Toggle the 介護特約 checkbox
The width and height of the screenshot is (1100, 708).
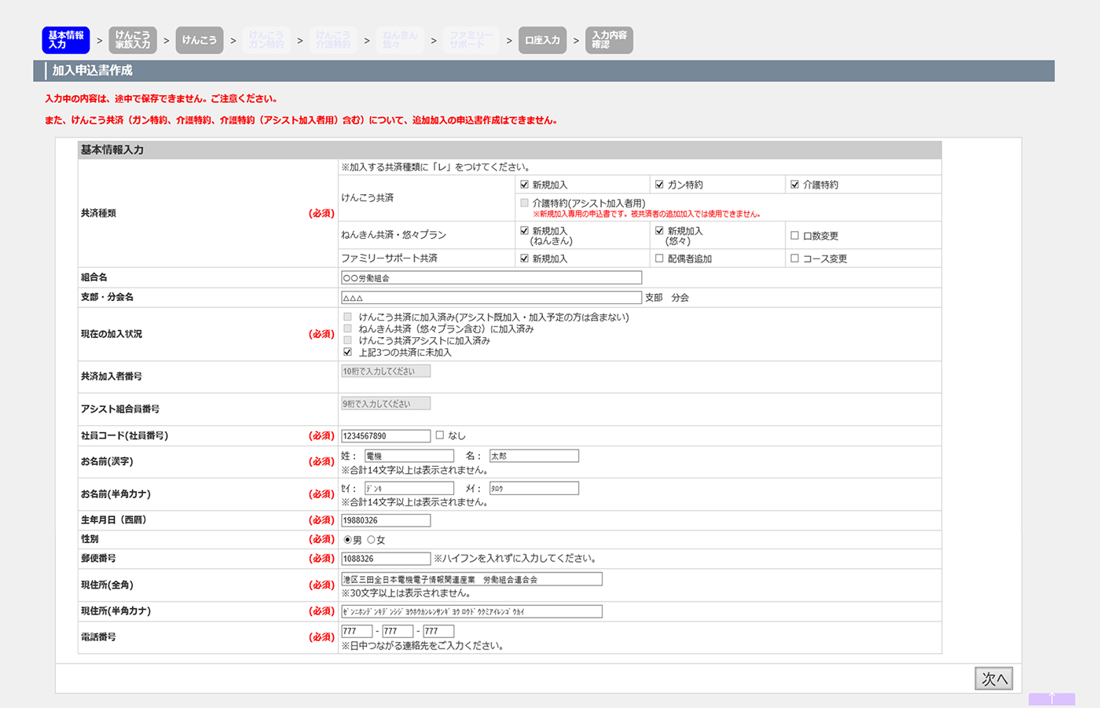[794, 185]
